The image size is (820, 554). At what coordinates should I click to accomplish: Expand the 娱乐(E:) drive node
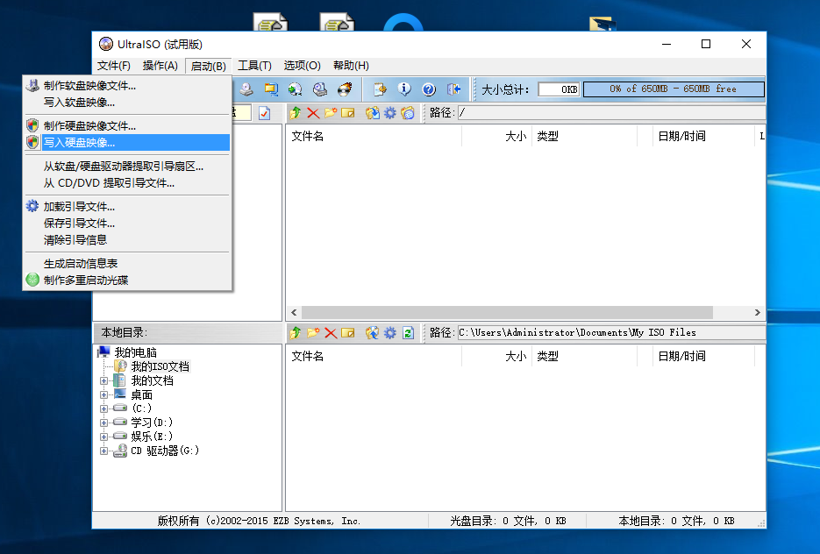(x=103, y=437)
